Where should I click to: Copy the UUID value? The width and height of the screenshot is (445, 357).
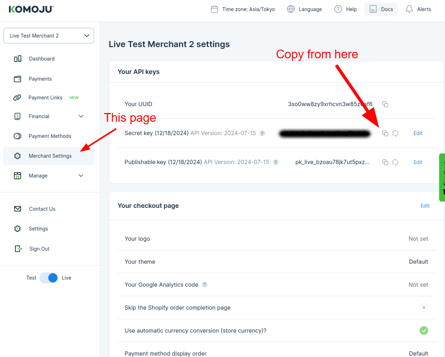click(x=385, y=104)
